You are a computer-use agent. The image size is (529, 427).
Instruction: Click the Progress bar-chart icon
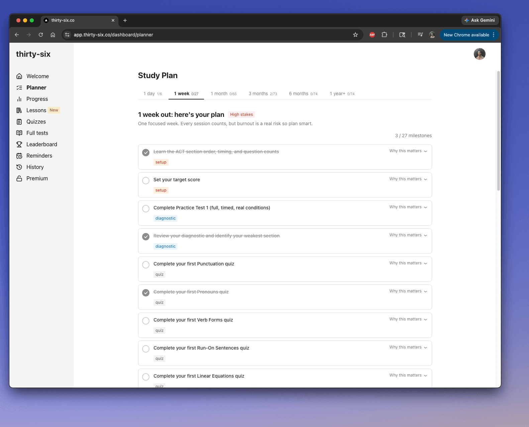click(x=19, y=99)
